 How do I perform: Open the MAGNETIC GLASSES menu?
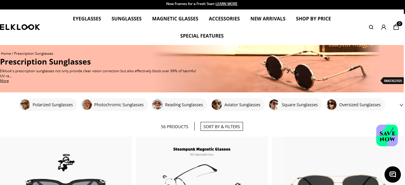[x=175, y=19]
